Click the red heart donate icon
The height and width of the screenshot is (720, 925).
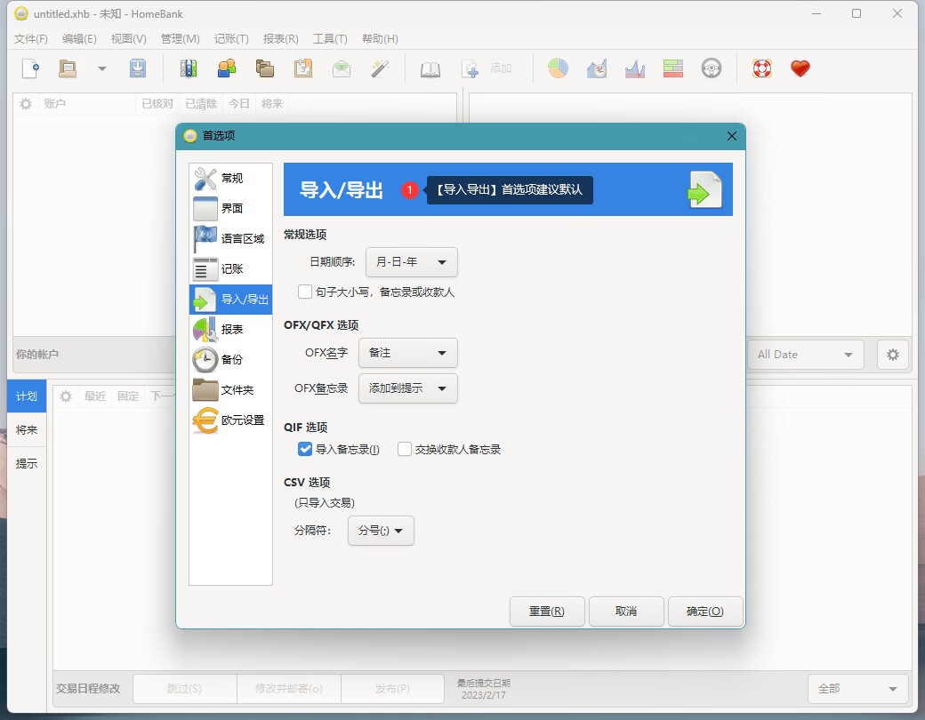point(800,69)
